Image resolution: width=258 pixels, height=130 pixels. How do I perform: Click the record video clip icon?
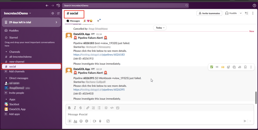94,121
